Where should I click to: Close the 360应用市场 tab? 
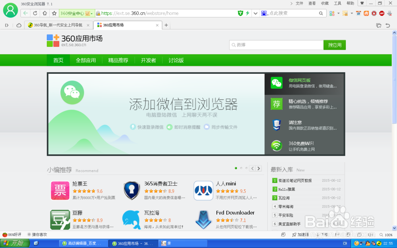click(157, 25)
